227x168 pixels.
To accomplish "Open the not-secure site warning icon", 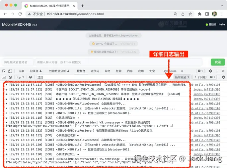I will (30, 14).
